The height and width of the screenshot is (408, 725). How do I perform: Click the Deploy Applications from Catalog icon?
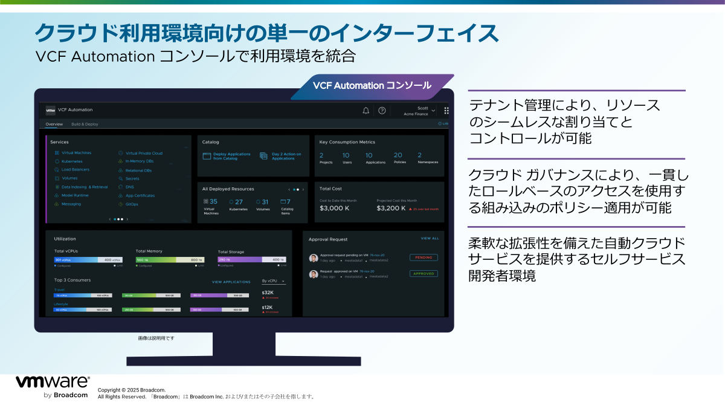click(x=206, y=156)
